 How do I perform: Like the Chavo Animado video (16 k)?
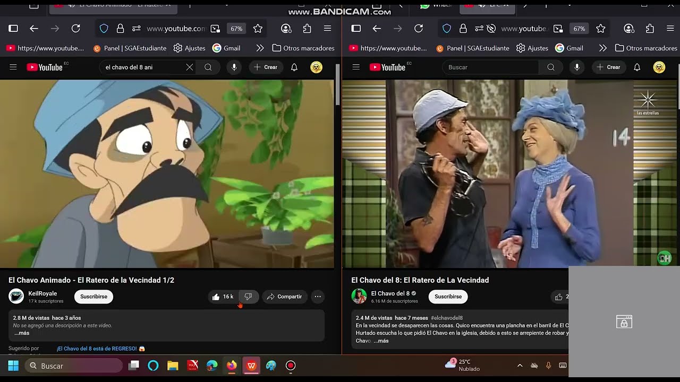[224, 297]
